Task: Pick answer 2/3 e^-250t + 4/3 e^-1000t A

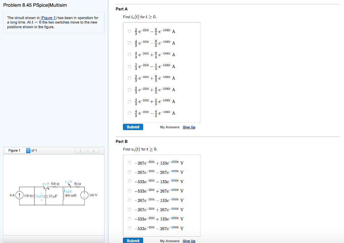Action: click(x=130, y=90)
